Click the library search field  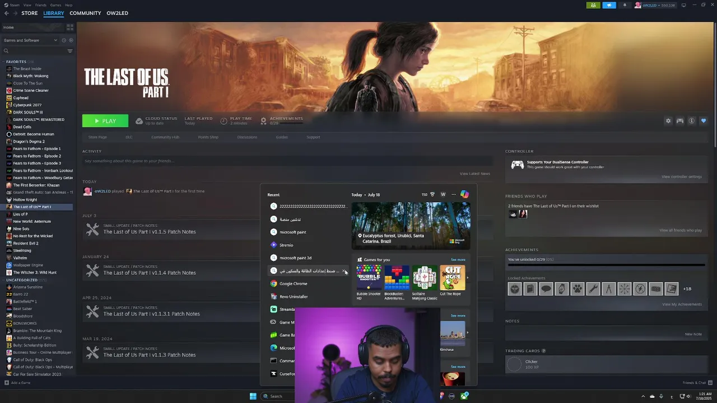[34, 51]
